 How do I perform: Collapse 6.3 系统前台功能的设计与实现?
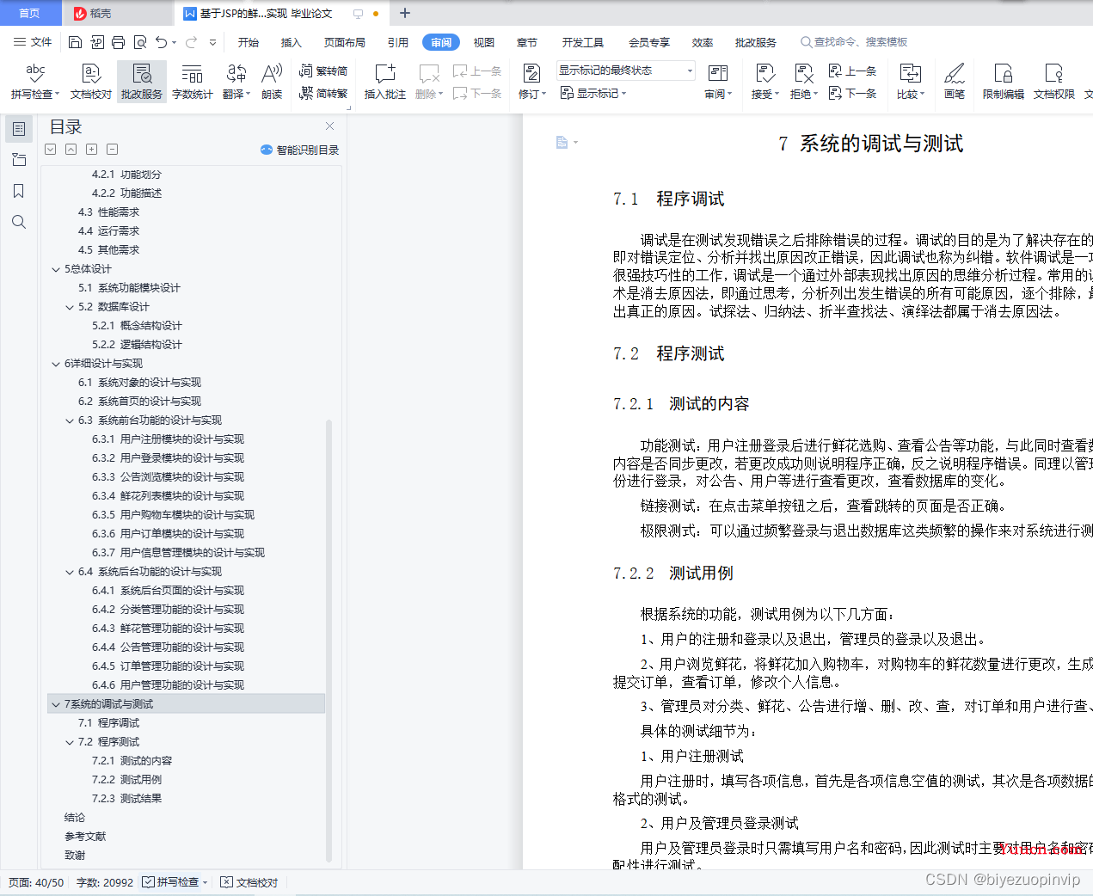(70, 420)
